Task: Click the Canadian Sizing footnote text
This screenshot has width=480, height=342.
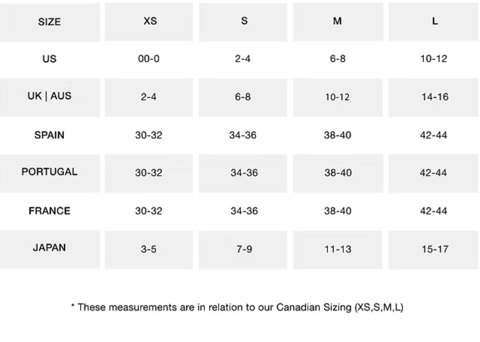Action: [x=237, y=307]
